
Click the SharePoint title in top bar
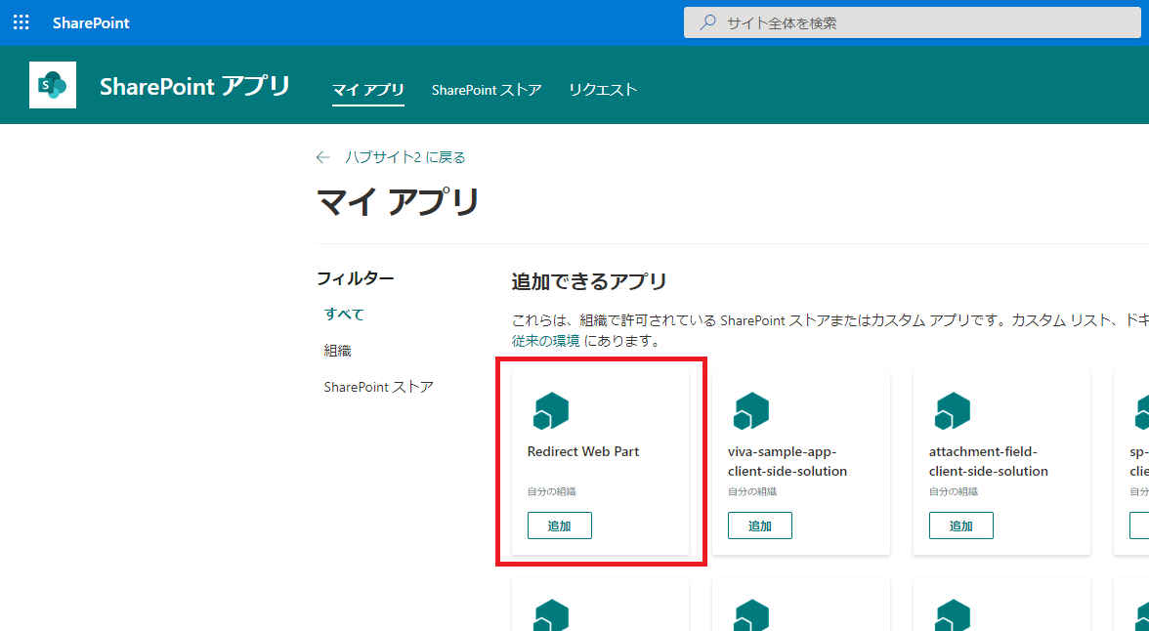(x=91, y=22)
